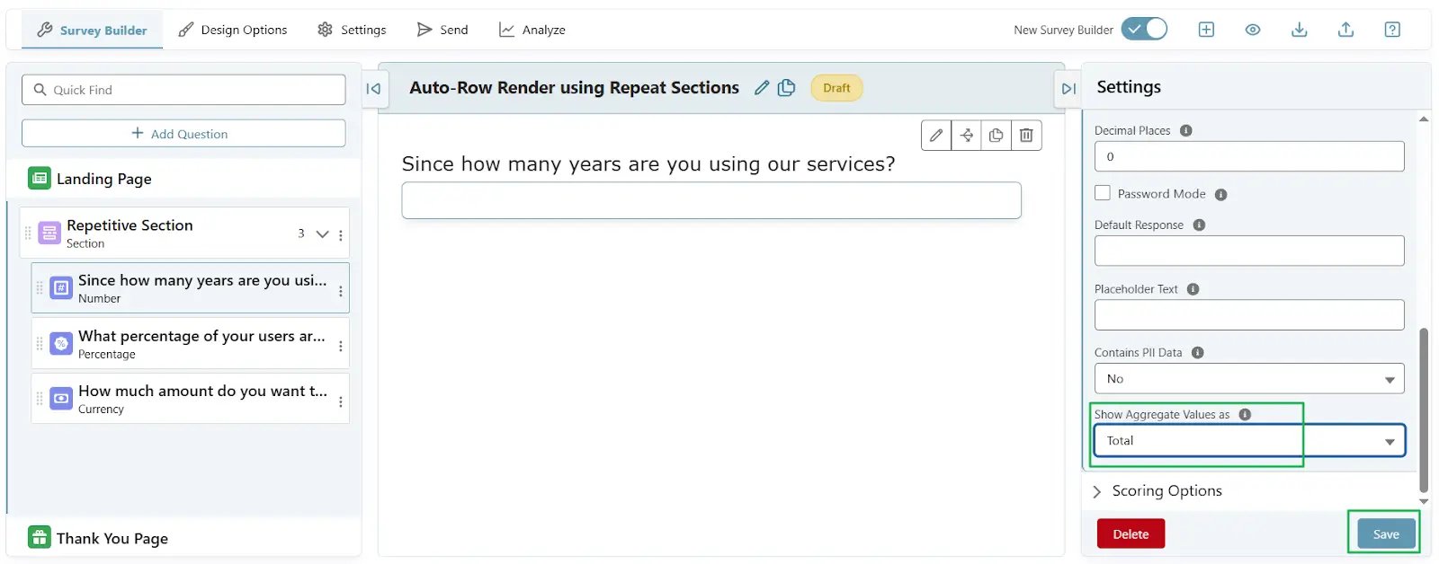Image resolution: width=1439 pixels, height=564 pixels.
Task: Click the move question toolbar icon
Action: click(x=966, y=135)
